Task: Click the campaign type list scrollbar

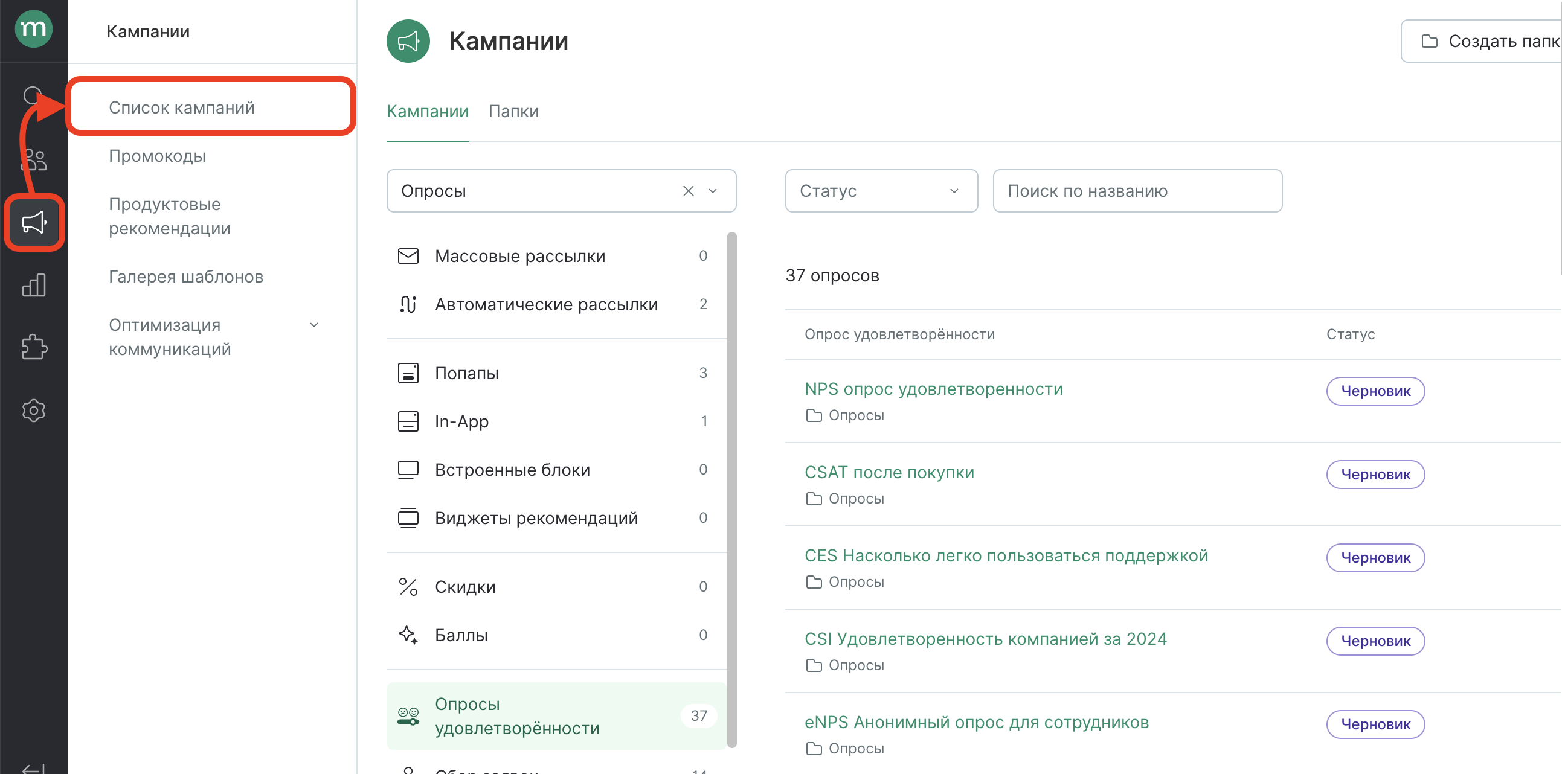Action: click(732, 490)
